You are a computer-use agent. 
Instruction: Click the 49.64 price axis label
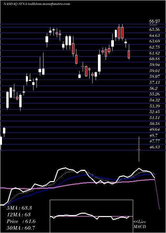pos(155,129)
